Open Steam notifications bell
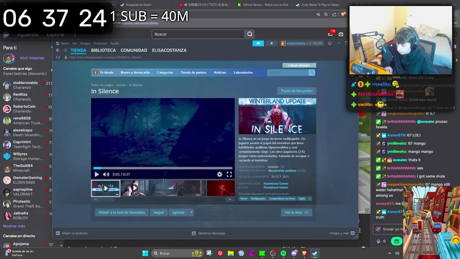This screenshot has height=259, width=460. tap(271, 44)
